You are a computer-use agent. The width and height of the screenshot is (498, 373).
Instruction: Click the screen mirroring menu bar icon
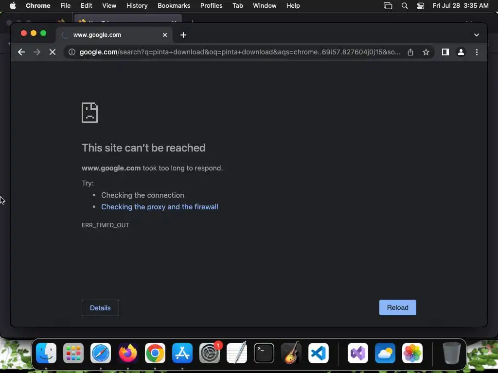388,6
